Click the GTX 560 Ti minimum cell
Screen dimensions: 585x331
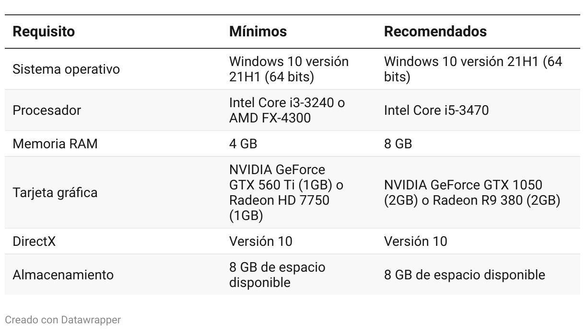coord(286,193)
